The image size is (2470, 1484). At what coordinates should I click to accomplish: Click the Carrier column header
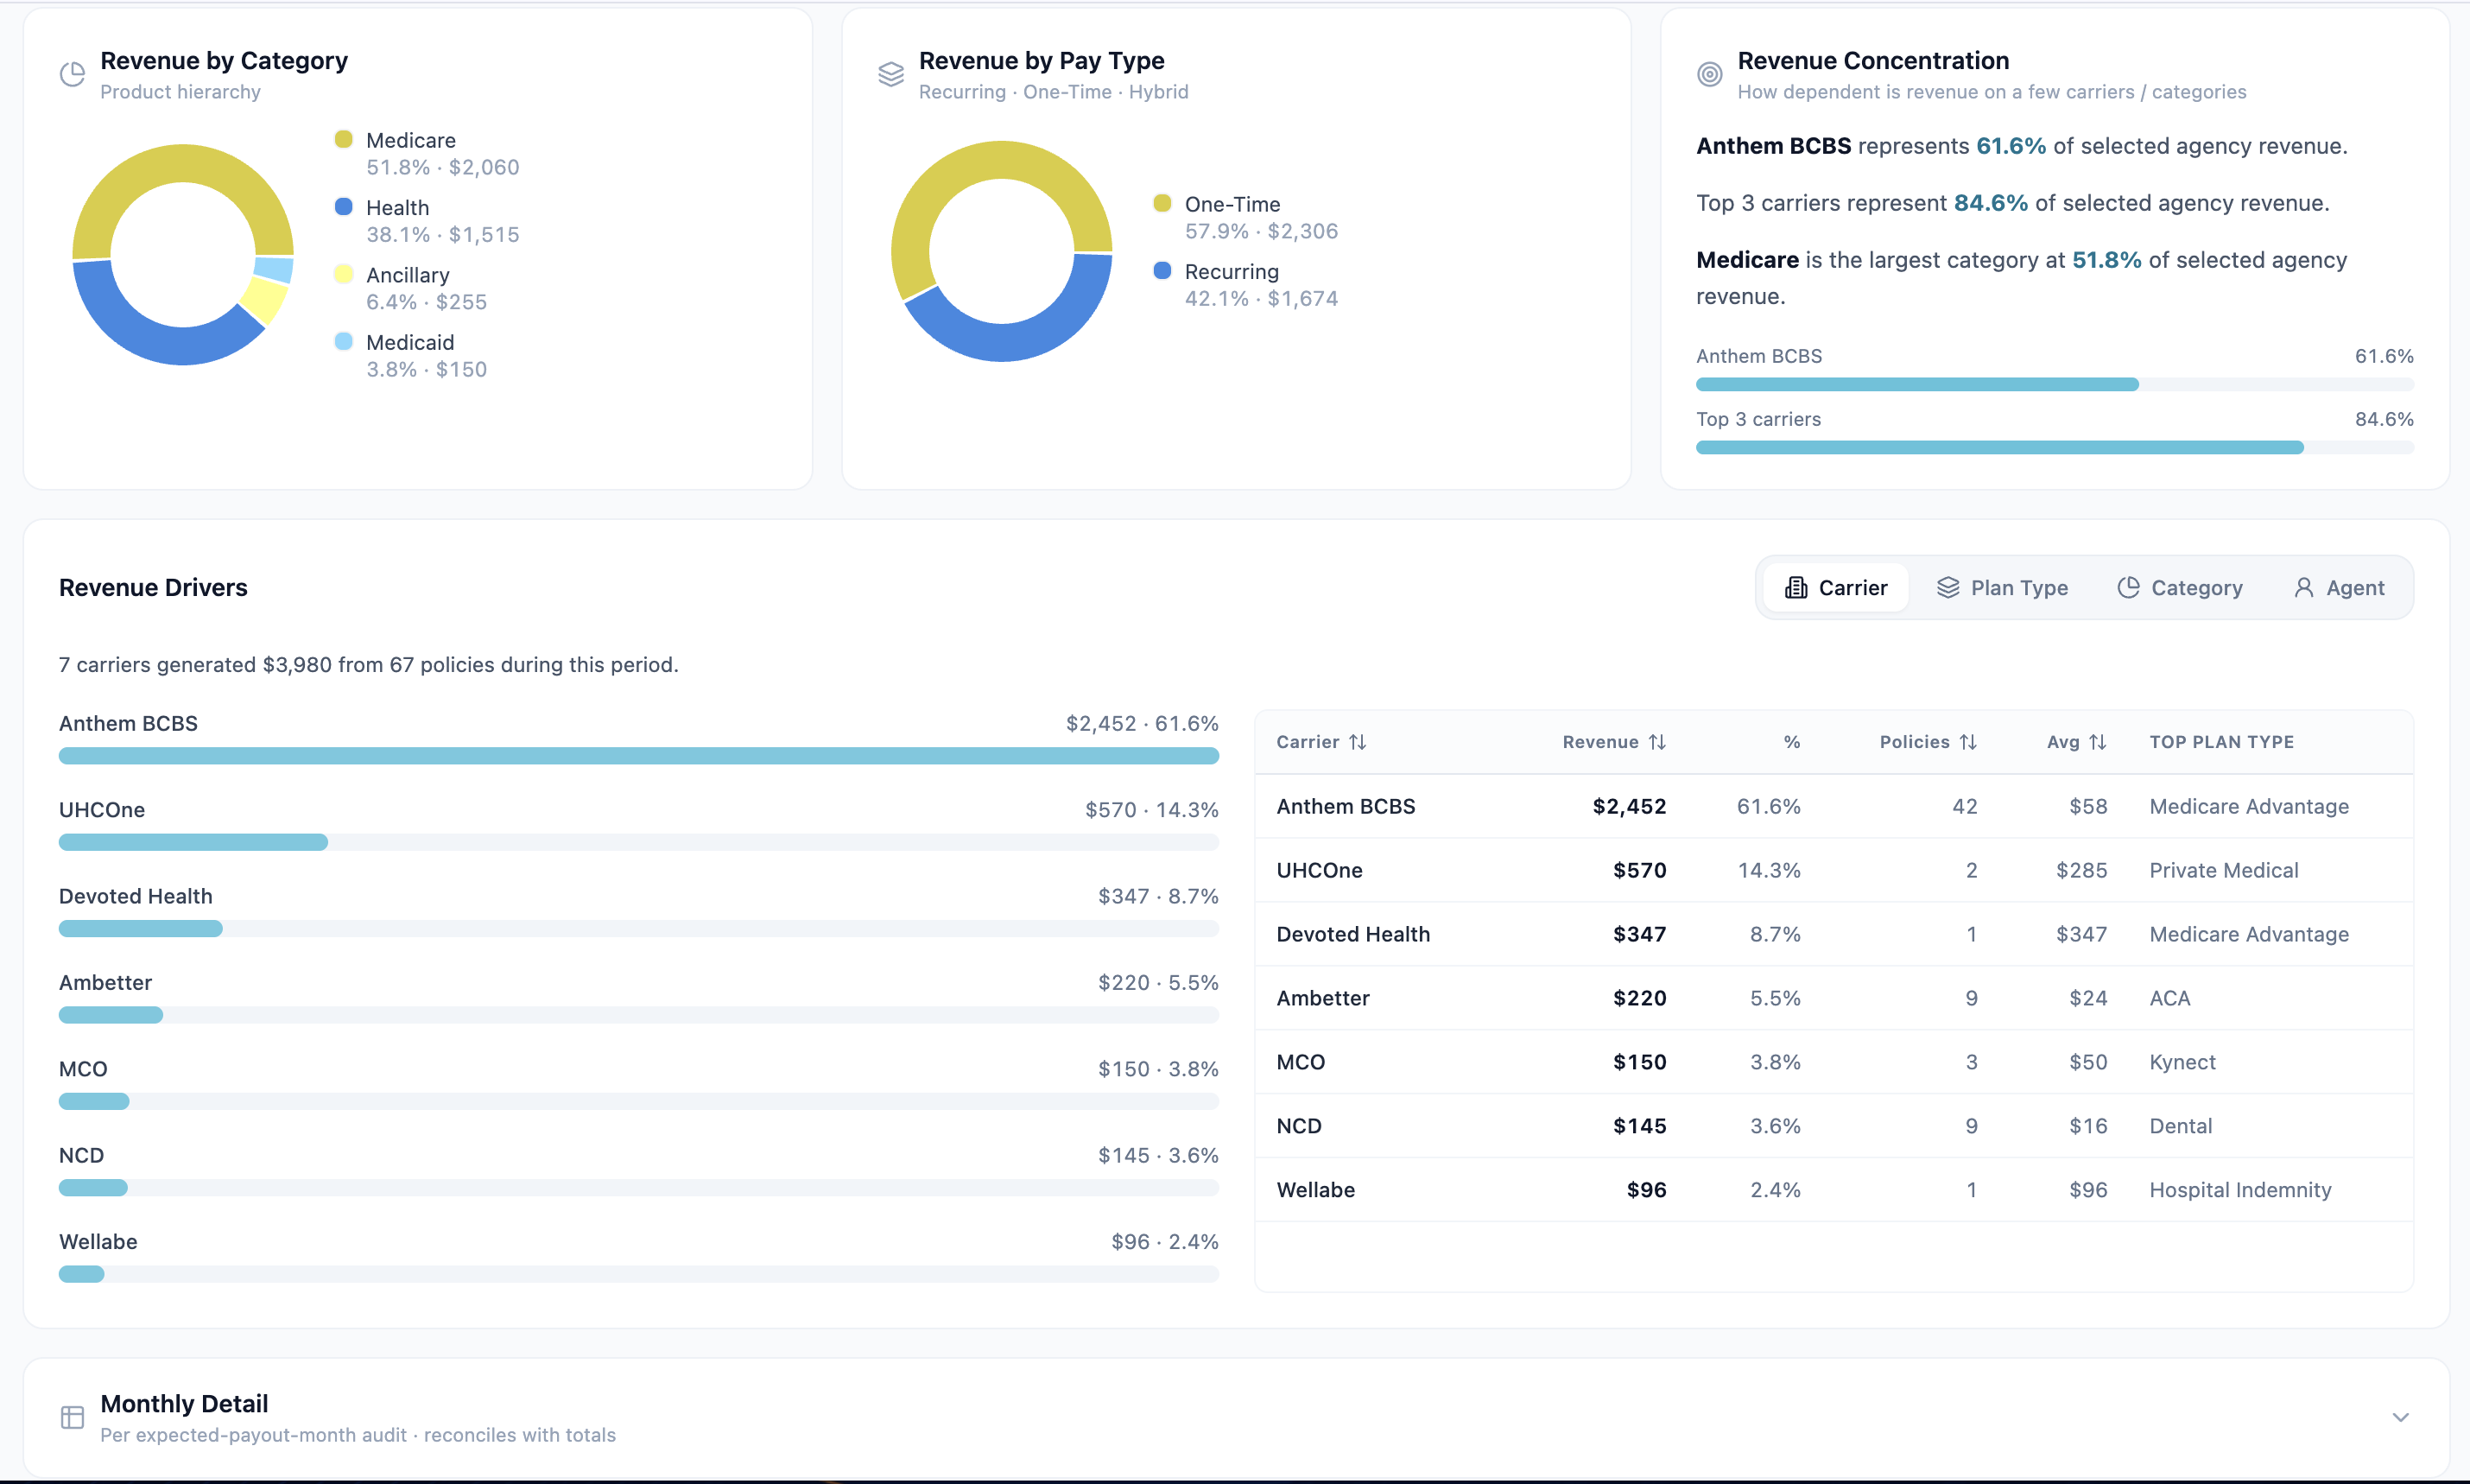[1321, 742]
